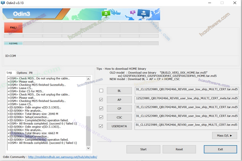Click log line 'Total Binary size: 6663 M'
Viewport: 242px width, 161px height.
pos(33,133)
